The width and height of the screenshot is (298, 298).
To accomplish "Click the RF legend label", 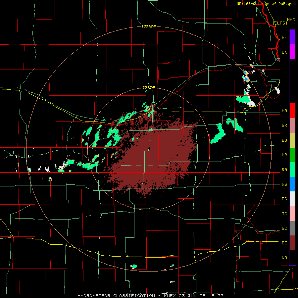I will tap(284, 37).
